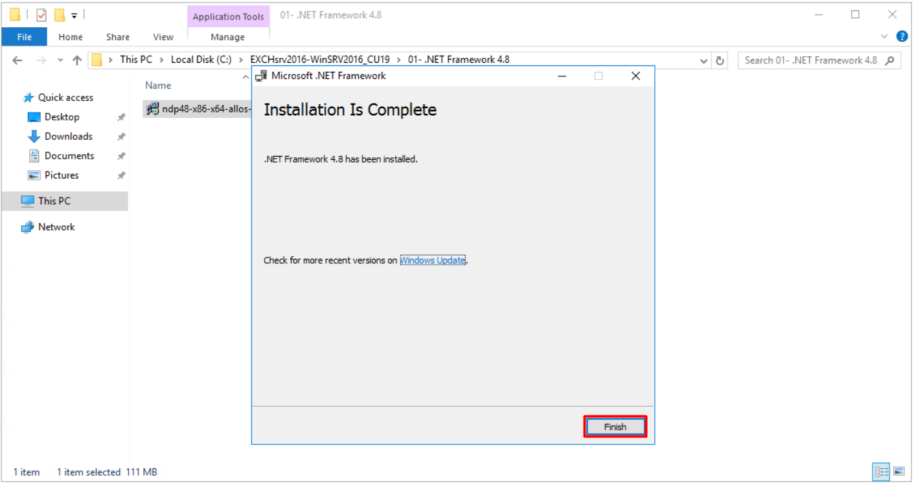Image resolution: width=914 pixels, height=484 pixels.
Task: Open Documents in navigation pane
Action: 69,156
